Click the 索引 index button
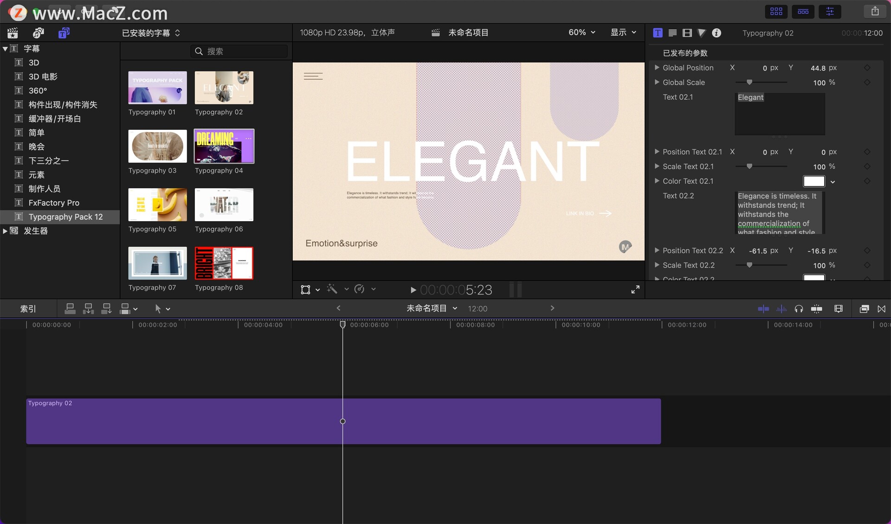Image resolution: width=891 pixels, height=524 pixels. pos(28,309)
